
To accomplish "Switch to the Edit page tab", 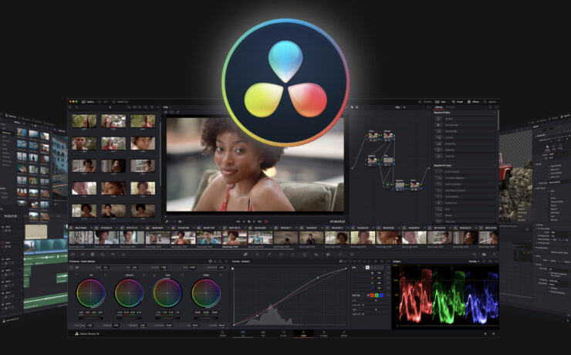I will pyautogui.click(x=263, y=333).
